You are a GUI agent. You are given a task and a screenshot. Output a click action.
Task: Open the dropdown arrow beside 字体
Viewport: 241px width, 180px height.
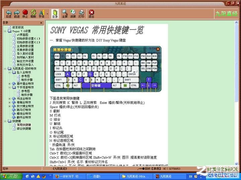pyautogui.click(x=47, y=14)
